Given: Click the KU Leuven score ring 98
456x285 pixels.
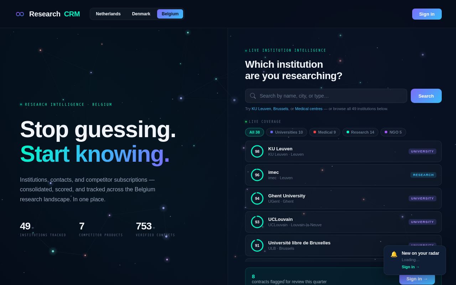Looking at the screenshot, I should 257,151.
